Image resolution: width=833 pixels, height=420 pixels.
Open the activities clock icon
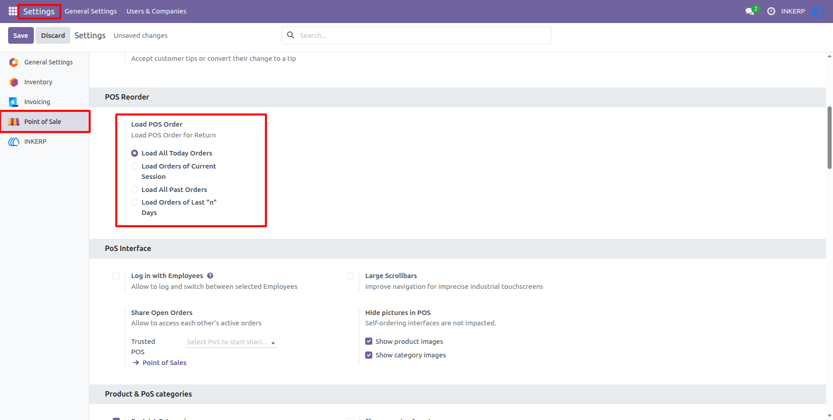tap(771, 11)
